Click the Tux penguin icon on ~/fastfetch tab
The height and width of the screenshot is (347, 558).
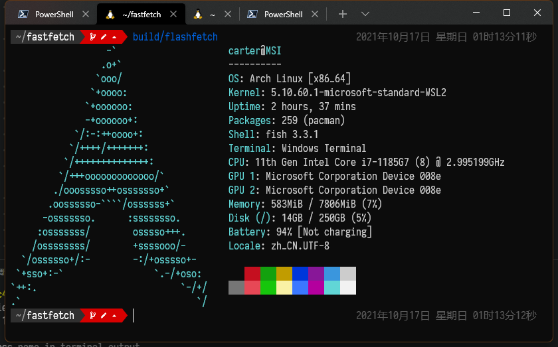110,14
